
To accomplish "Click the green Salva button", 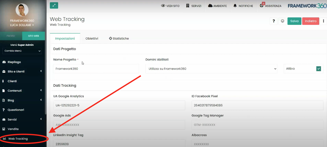I will (294, 21).
